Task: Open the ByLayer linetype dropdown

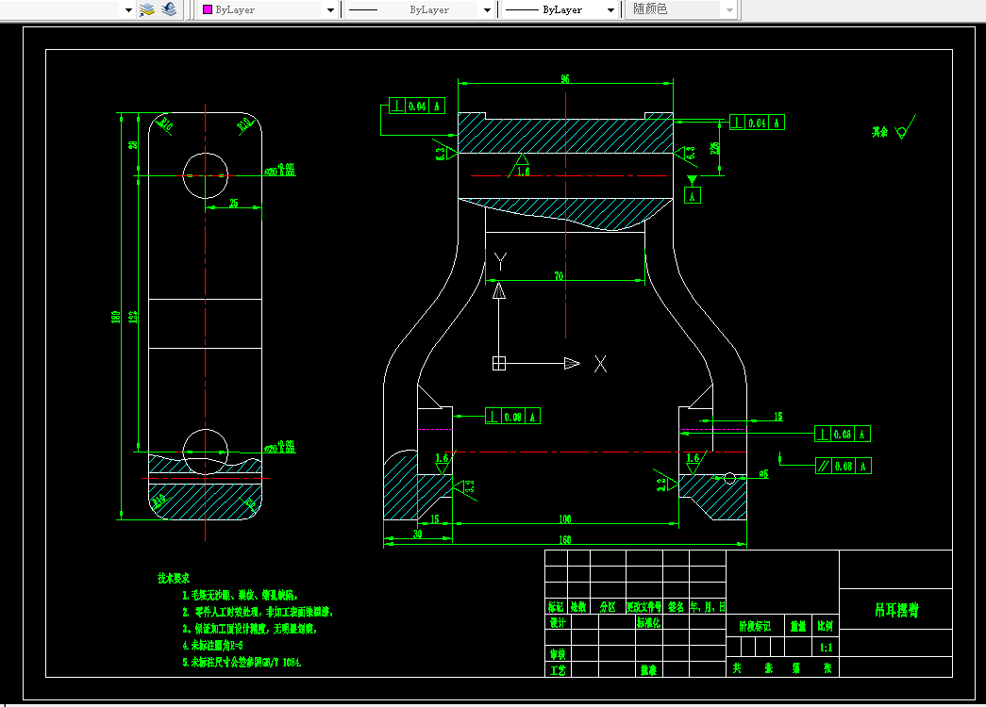Action: tap(487, 10)
